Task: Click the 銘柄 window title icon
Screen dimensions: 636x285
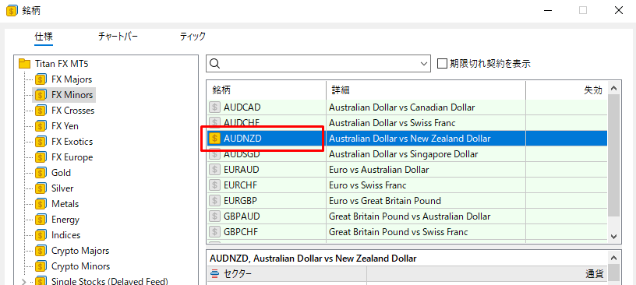Action: point(12,11)
